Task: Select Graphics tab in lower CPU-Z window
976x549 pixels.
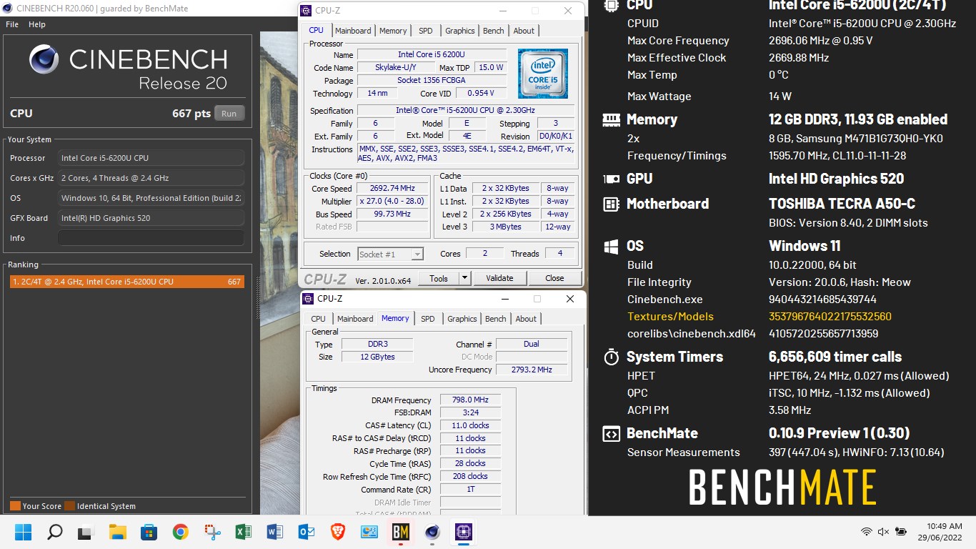Action: 462,319
